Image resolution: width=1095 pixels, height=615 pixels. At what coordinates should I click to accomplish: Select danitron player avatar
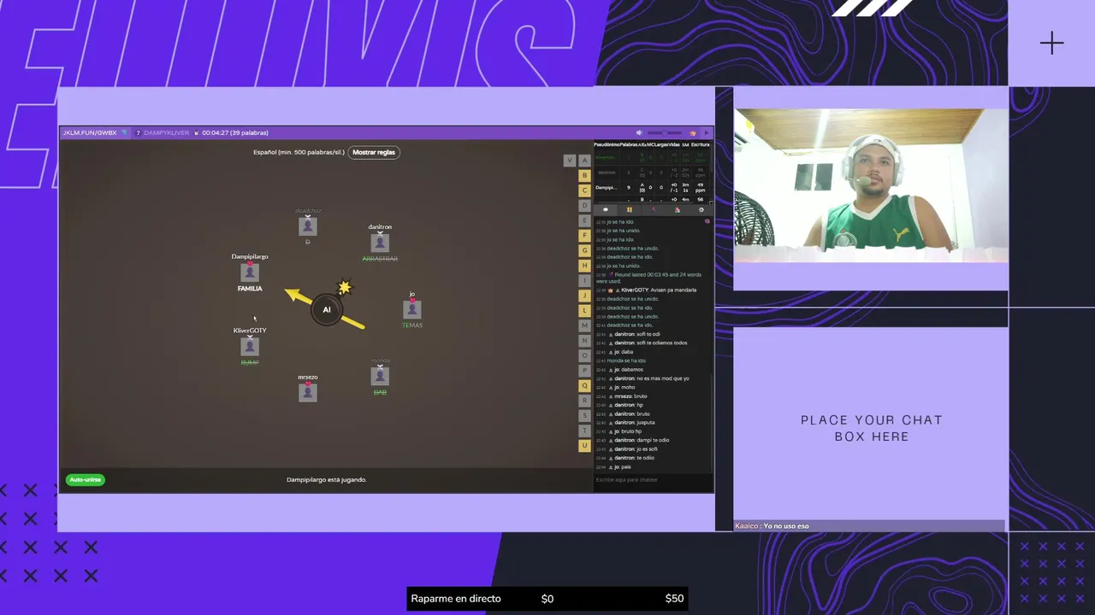click(x=380, y=243)
